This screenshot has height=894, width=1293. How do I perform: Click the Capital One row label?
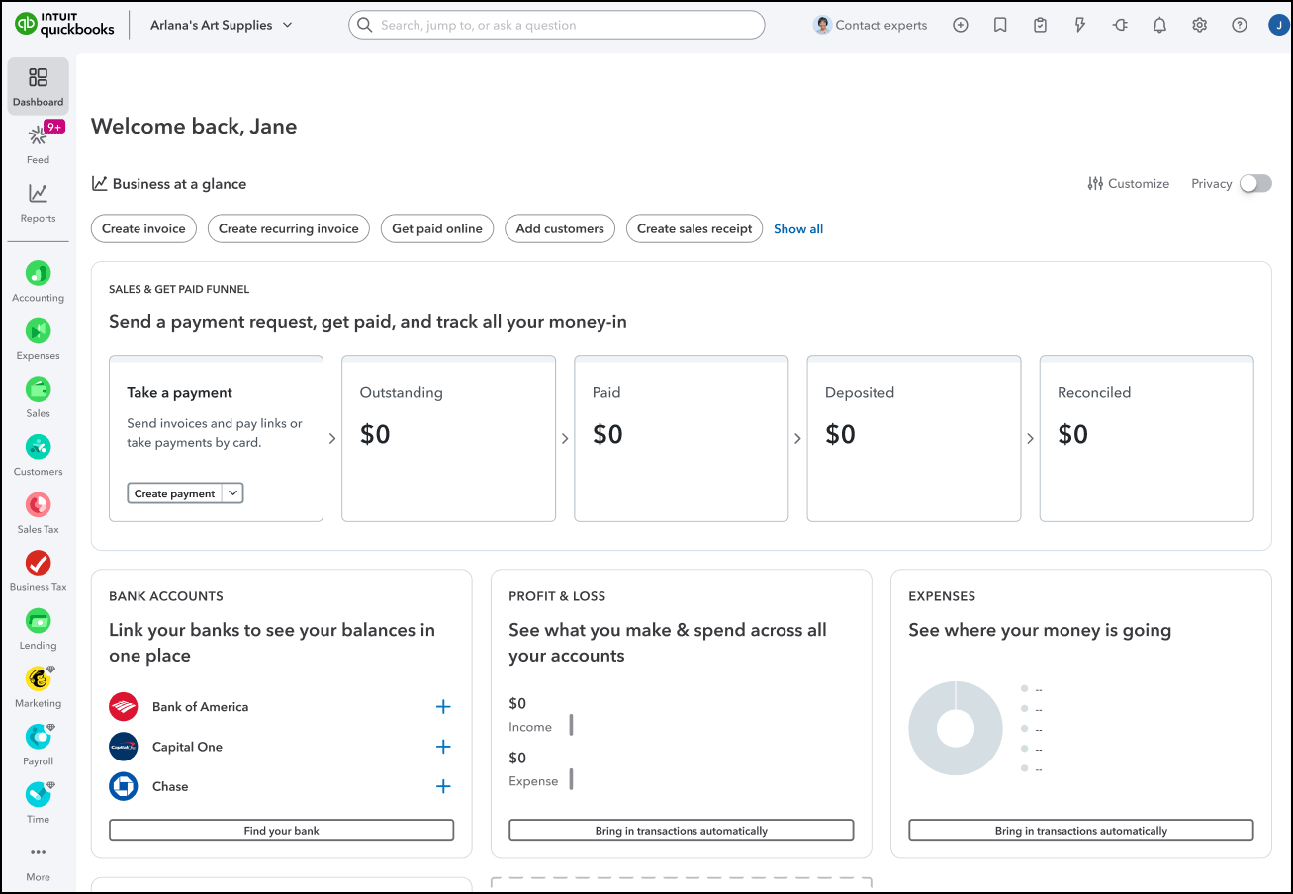tap(188, 747)
